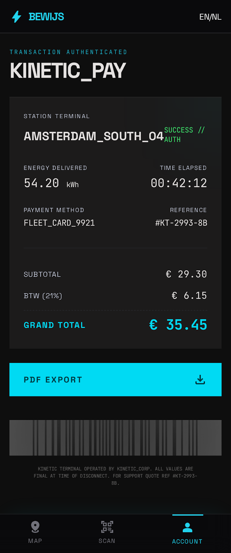Tap the Account person icon
Viewport: 231px width, 553px height.
click(x=188, y=527)
